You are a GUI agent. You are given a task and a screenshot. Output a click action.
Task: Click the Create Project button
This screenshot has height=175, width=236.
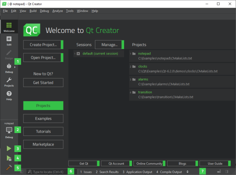tap(43, 45)
